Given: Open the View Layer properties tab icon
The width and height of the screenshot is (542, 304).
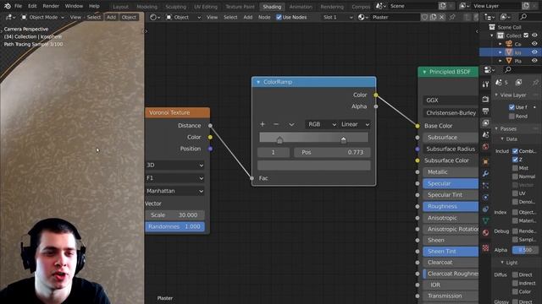Looking at the screenshot, I should click(x=485, y=122).
